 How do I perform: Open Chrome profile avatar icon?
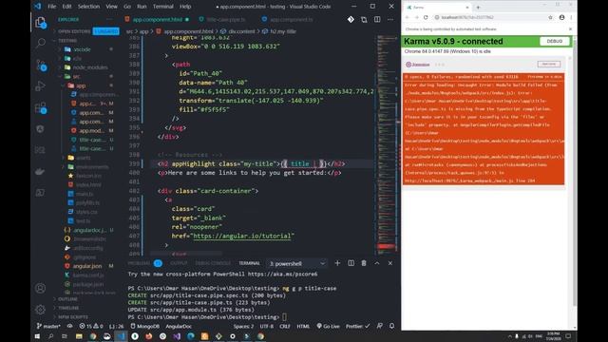point(561,17)
